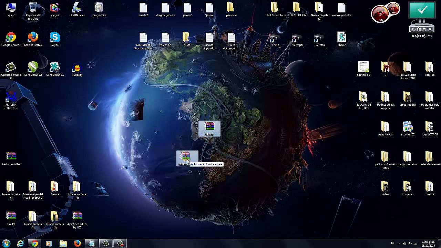The width and height of the screenshot is (441, 248).
Task: Select the videos folder
Action: [x=386, y=188]
